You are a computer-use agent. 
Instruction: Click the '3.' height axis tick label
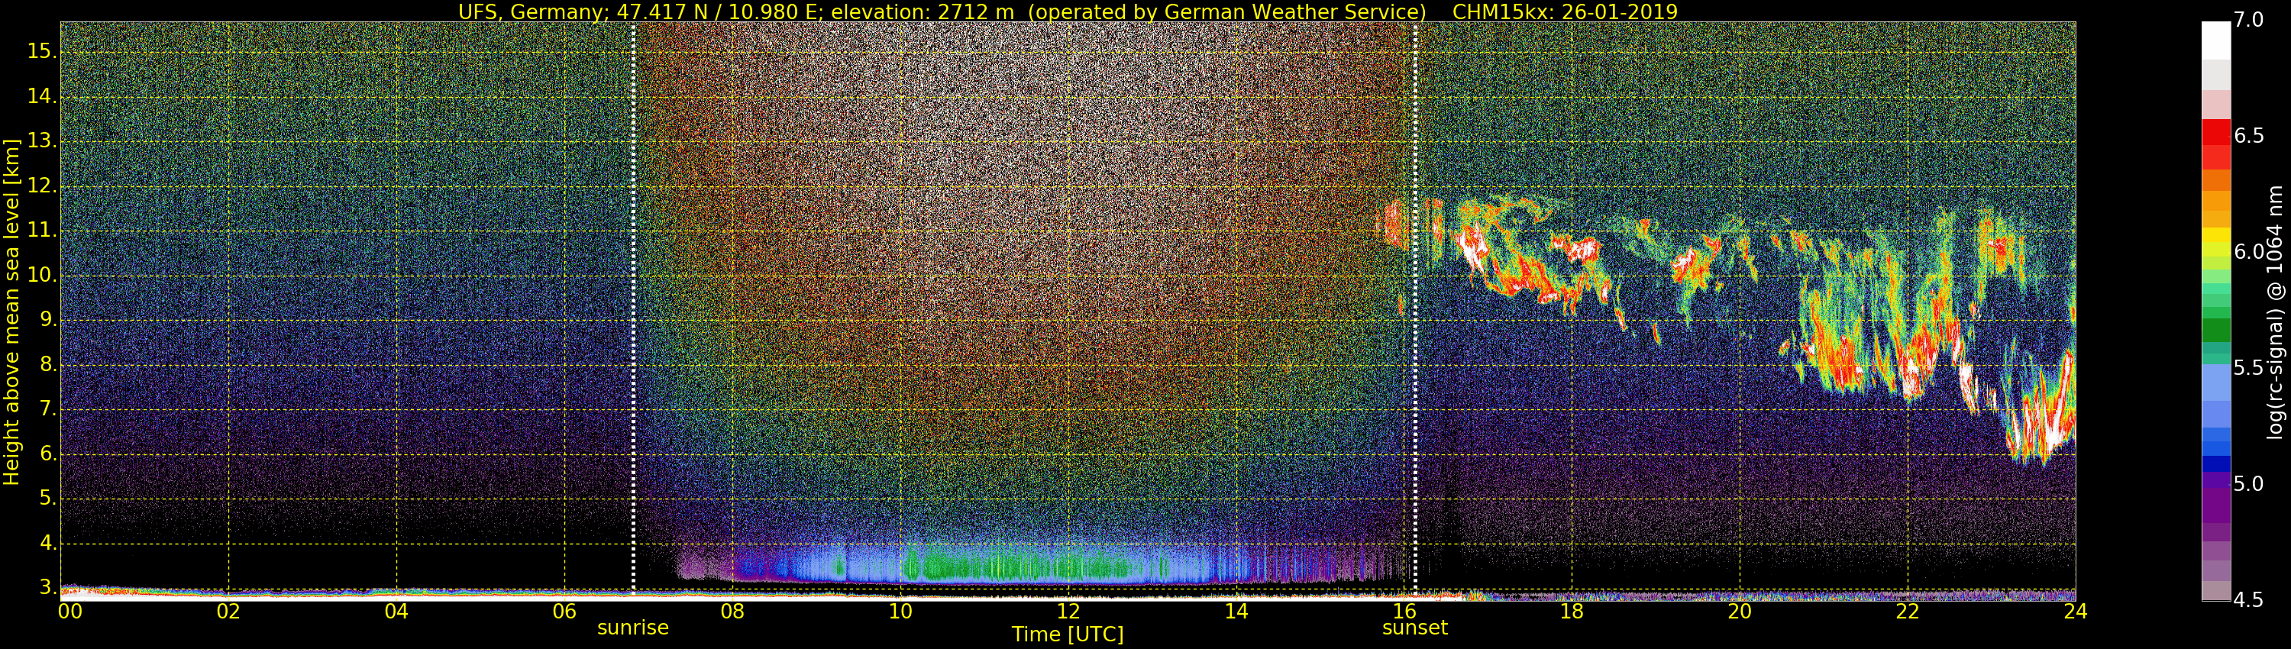47,588
